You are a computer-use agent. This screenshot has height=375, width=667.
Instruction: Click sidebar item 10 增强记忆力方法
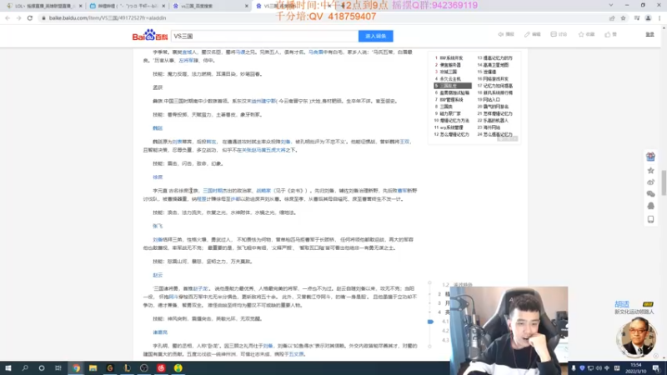coord(452,120)
